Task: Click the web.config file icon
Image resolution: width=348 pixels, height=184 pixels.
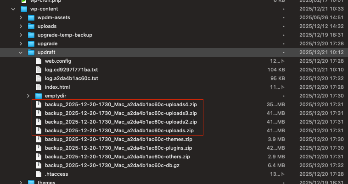Action: [x=39, y=61]
